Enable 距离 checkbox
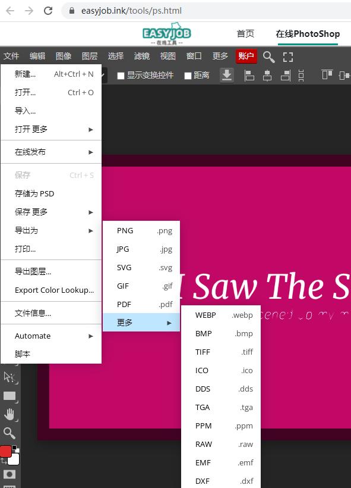Viewport: 351px width, 488px height. pyautogui.click(x=188, y=76)
